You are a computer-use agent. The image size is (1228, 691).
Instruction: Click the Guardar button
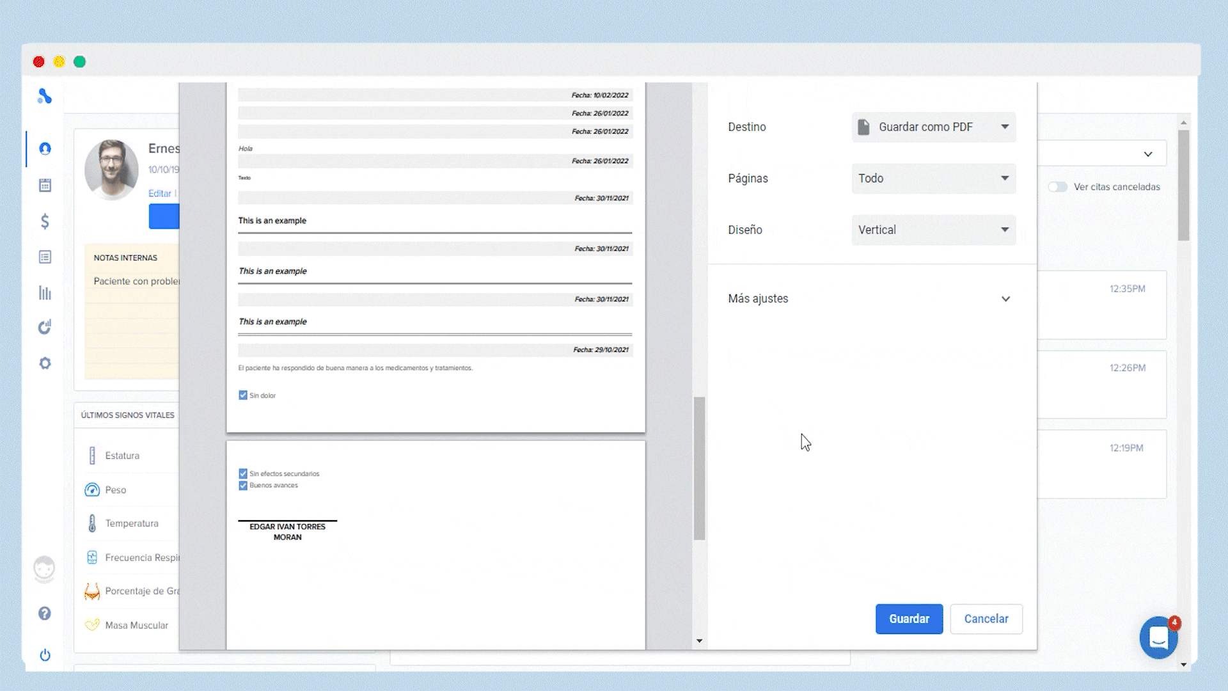click(x=909, y=619)
